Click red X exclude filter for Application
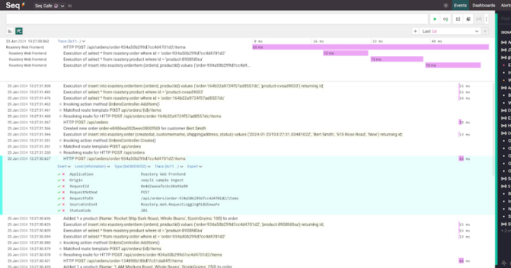511x268 pixels. click(x=64, y=174)
